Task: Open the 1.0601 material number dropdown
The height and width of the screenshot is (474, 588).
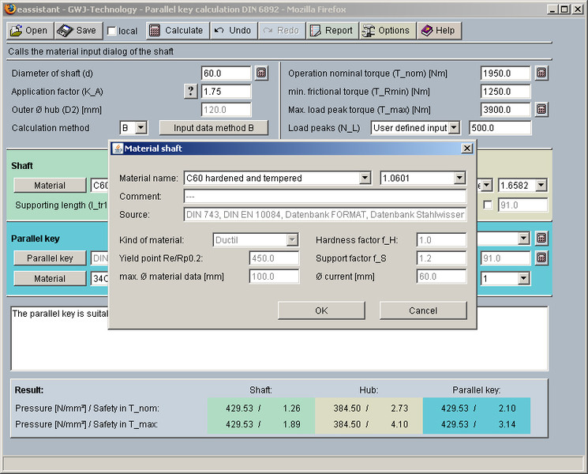Action: coord(459,179)
